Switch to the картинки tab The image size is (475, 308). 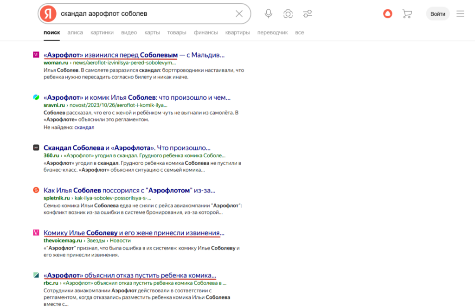(x=102, y=32)
